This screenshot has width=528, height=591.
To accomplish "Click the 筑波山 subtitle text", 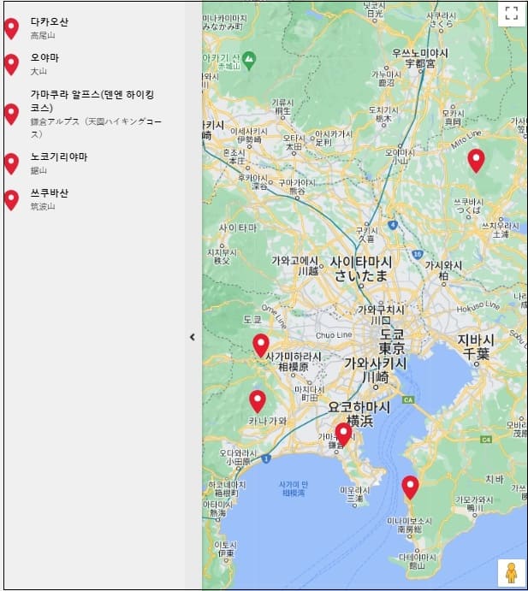I will coord(43,207).
